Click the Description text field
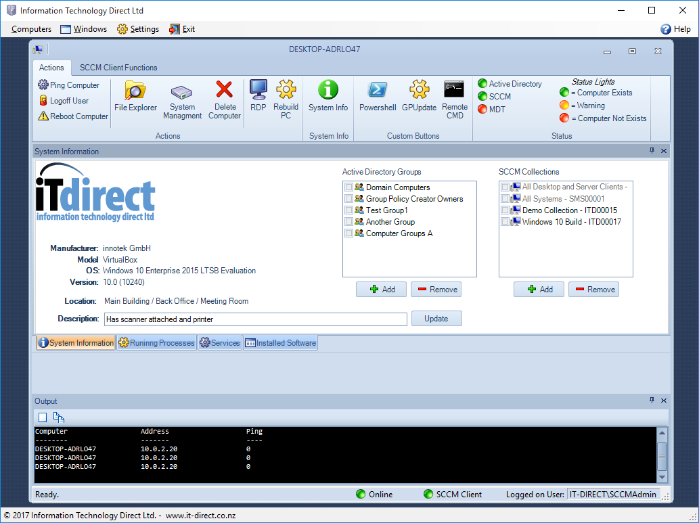The image size is (699, 523). pos(254,319)
